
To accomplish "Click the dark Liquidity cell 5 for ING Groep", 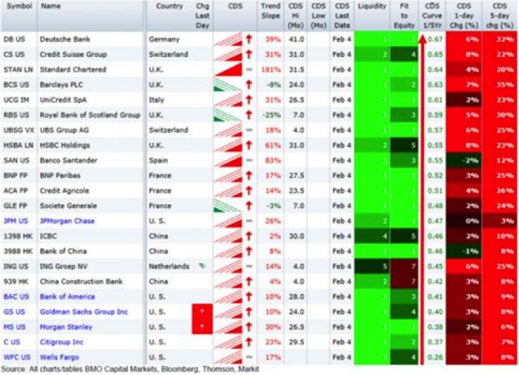I will tap(372, 266).
